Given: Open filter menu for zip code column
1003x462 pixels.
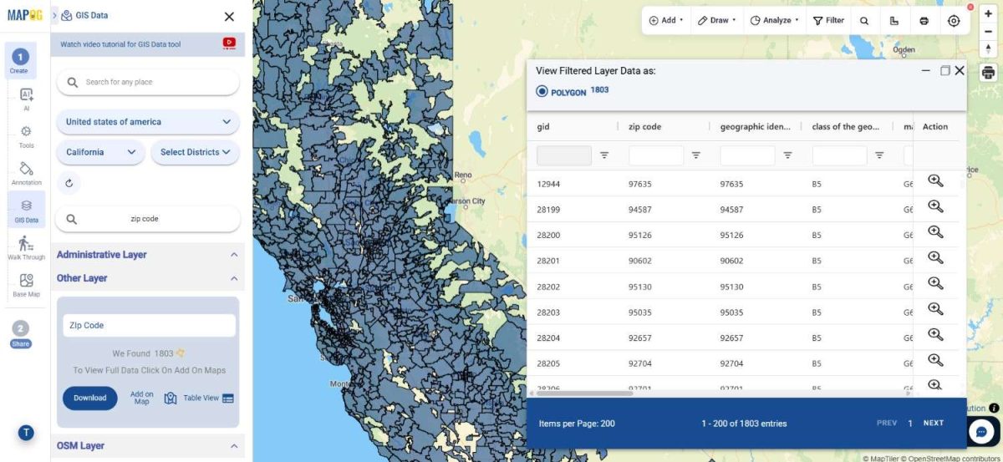Looking at the screenshot, I should coord(695,155).
